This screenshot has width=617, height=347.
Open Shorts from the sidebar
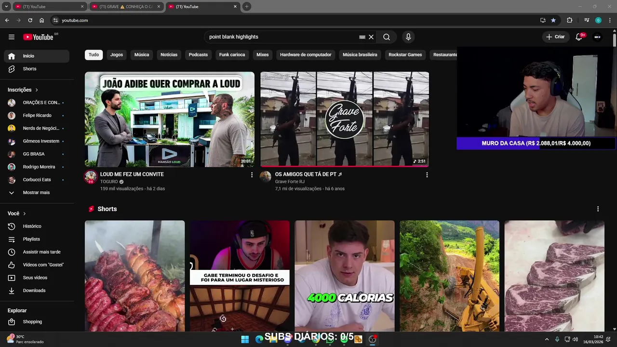click(37, 69)
